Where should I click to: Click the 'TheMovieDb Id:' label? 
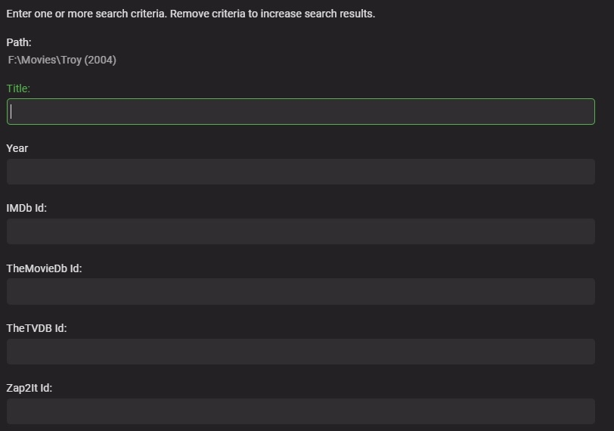click(x=44, y=268)
